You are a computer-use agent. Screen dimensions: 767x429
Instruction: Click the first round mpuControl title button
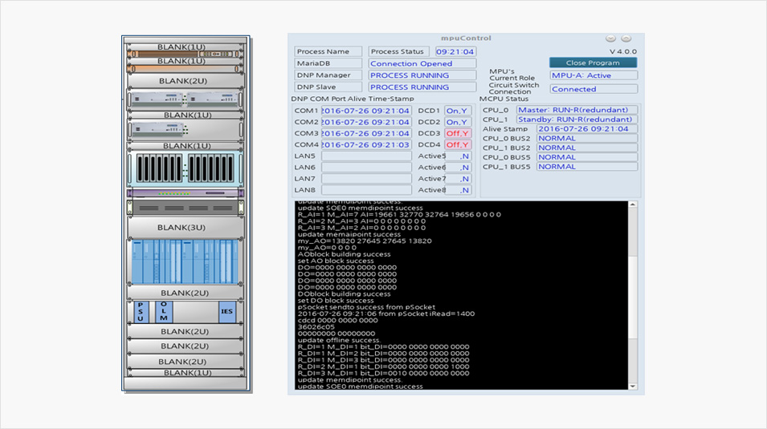click(610, 38)
